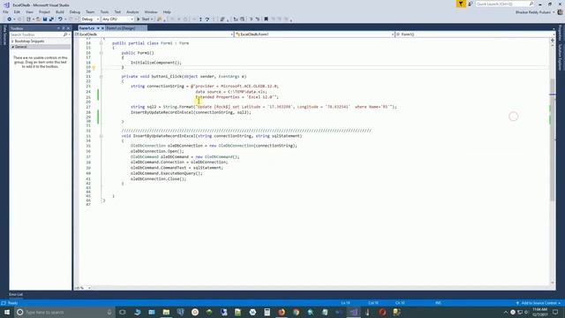Open the Any CPU platform dropdown
Screen dimensions: 565x318
click(x=117, y=19)
